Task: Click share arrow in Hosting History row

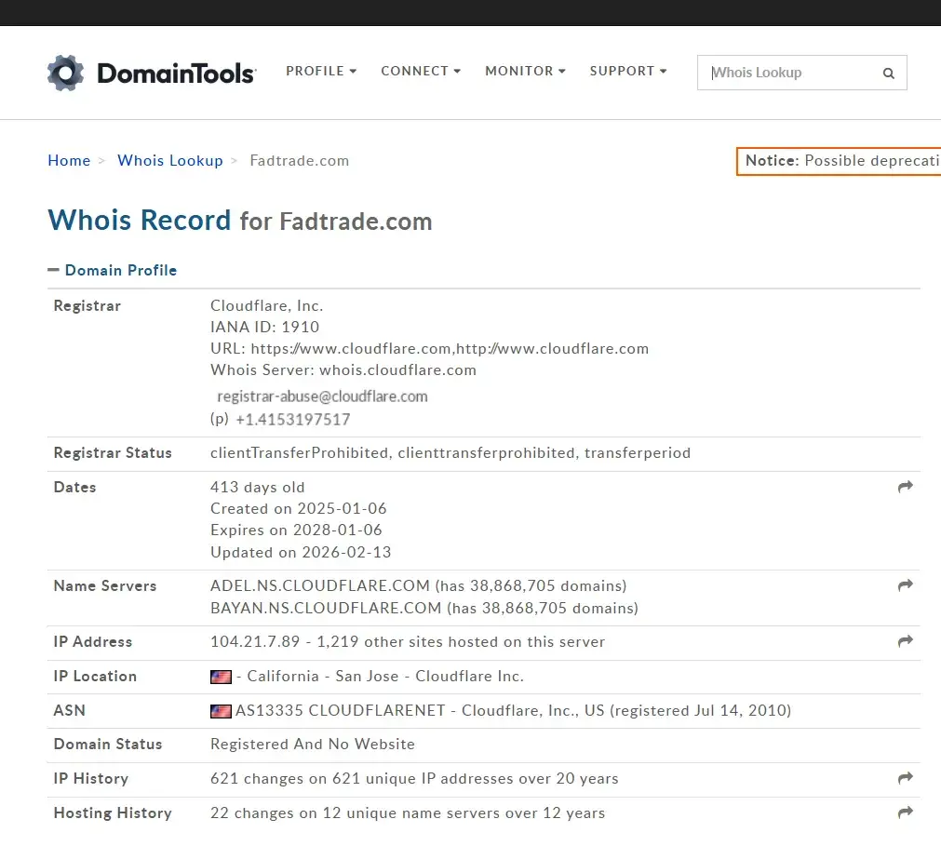Action: (906, 812)
